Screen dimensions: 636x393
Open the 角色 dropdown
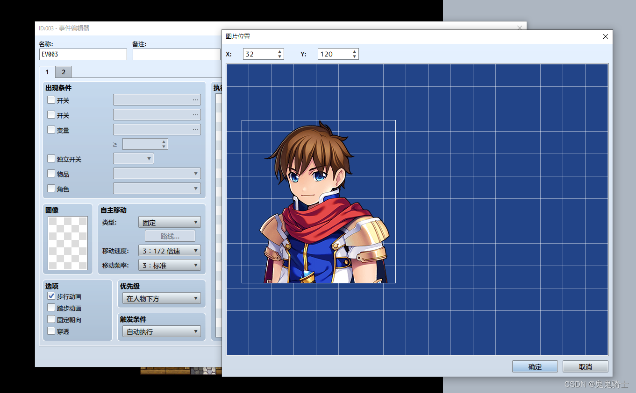coord(157,189)
